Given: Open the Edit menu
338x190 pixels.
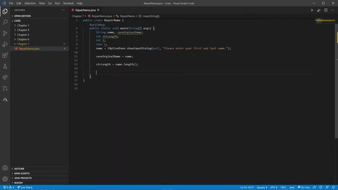Looking at the screenshot, I should point(19,3).
